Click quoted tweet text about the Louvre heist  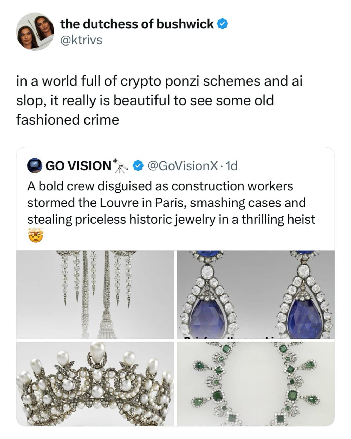171,203
